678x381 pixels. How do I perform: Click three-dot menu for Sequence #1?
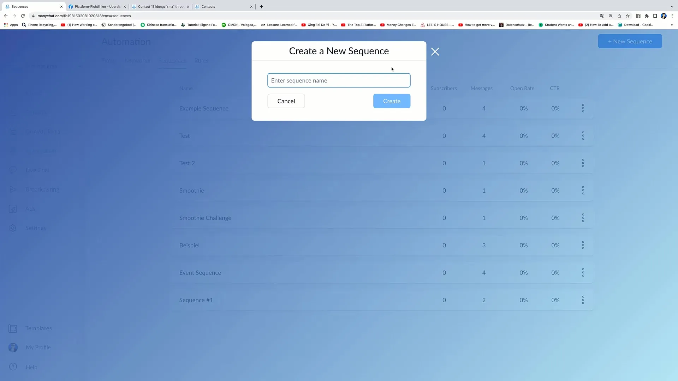pyautogui.click(x=583, y=300)
